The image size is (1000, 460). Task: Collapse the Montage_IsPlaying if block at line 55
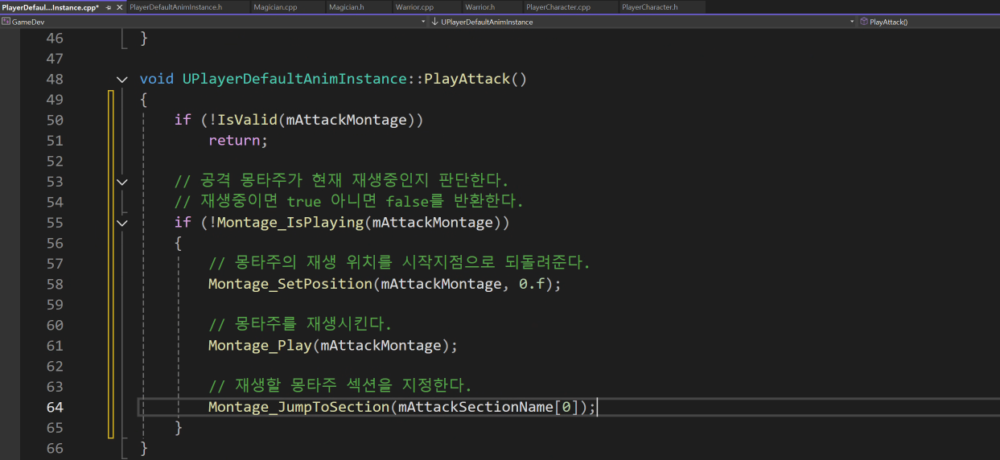(121, 222)
